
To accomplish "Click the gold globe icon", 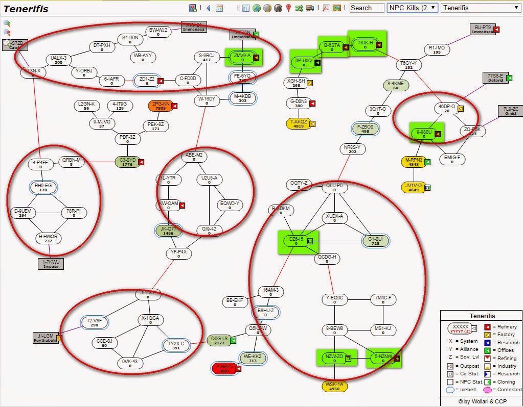I will click(267, 8).
